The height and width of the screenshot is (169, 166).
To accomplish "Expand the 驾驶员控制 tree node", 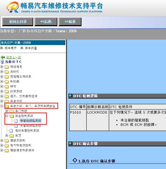I will pos(2,140).
